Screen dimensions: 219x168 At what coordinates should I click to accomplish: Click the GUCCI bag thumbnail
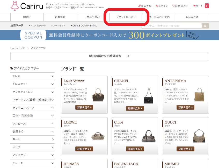pos(199,136)
